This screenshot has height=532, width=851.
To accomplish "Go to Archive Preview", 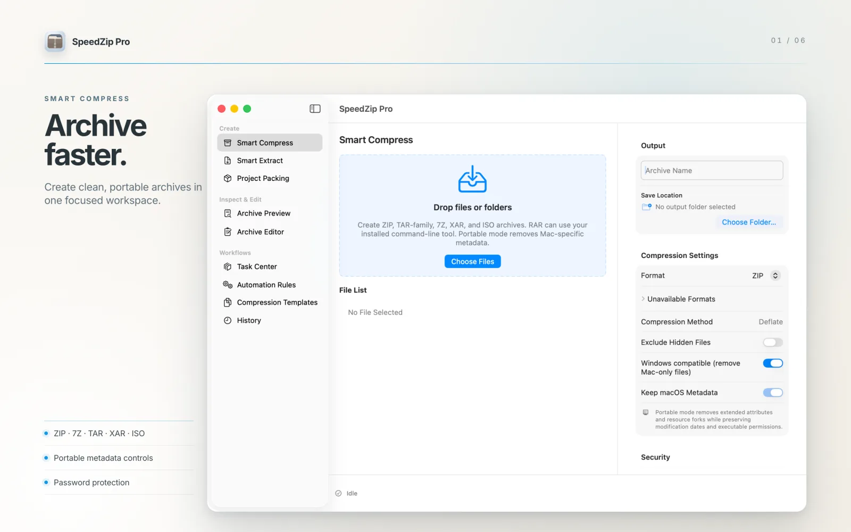I will pos(270,213).
